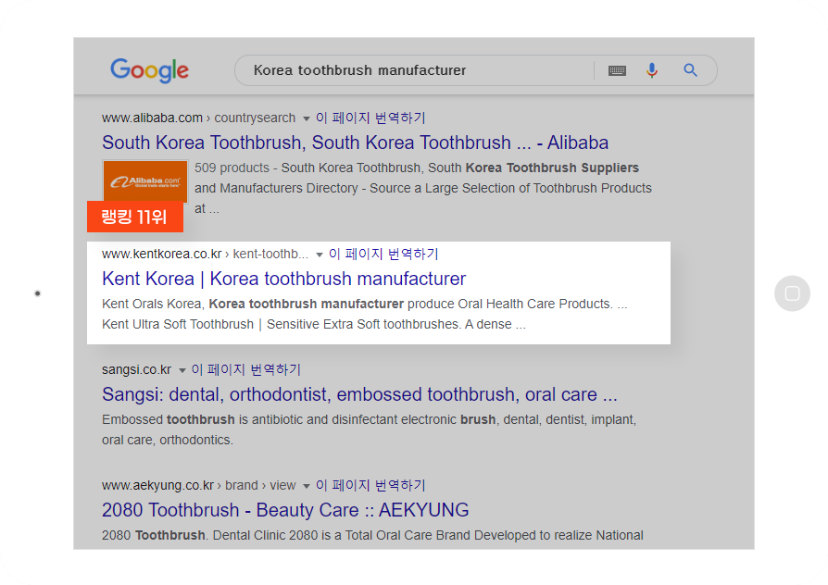Click translate page link for Alibaba result
The width and height of the screenshot is (828, 585).
pyautogui.click(x=370, y=118)
